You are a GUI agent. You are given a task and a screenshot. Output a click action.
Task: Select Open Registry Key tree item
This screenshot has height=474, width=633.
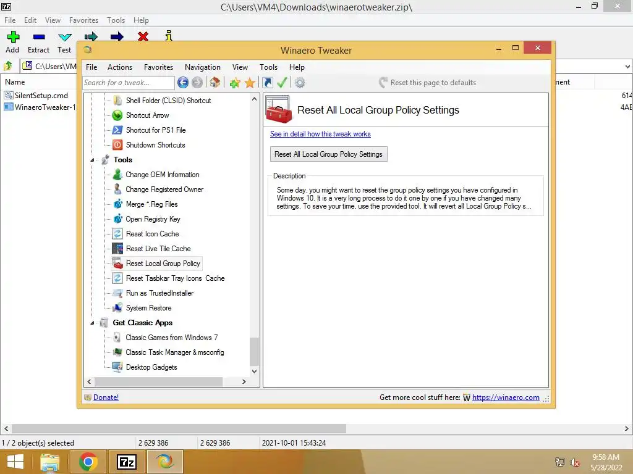click(x=153, y=219)
